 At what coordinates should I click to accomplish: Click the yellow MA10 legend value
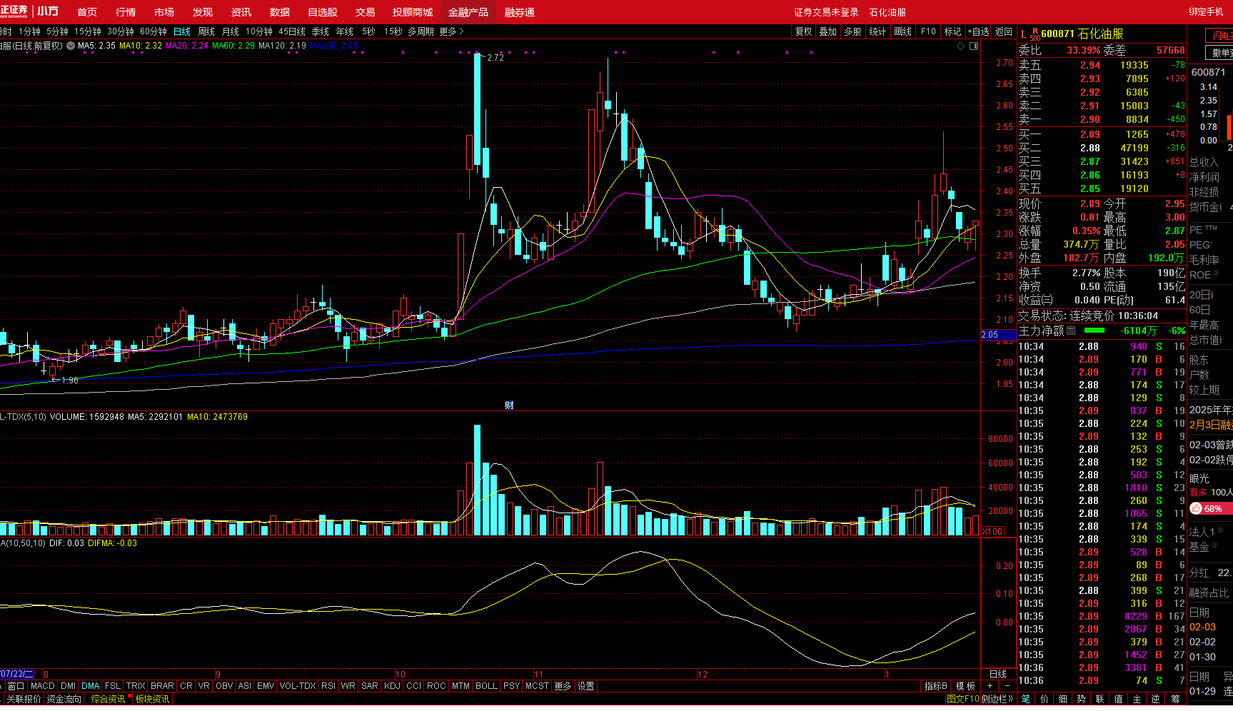coord(140,46)
